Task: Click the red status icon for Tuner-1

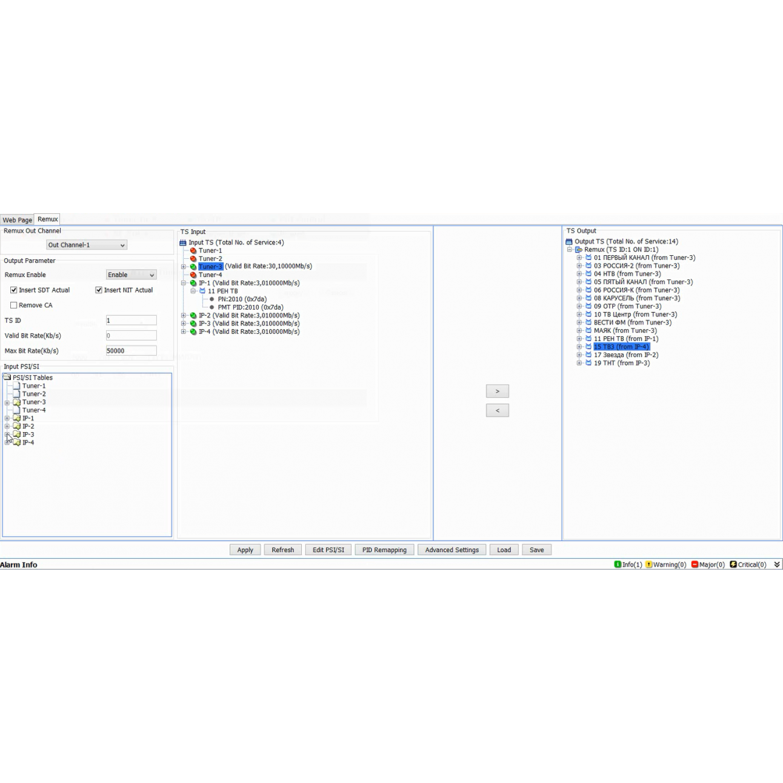Action: 193,250
